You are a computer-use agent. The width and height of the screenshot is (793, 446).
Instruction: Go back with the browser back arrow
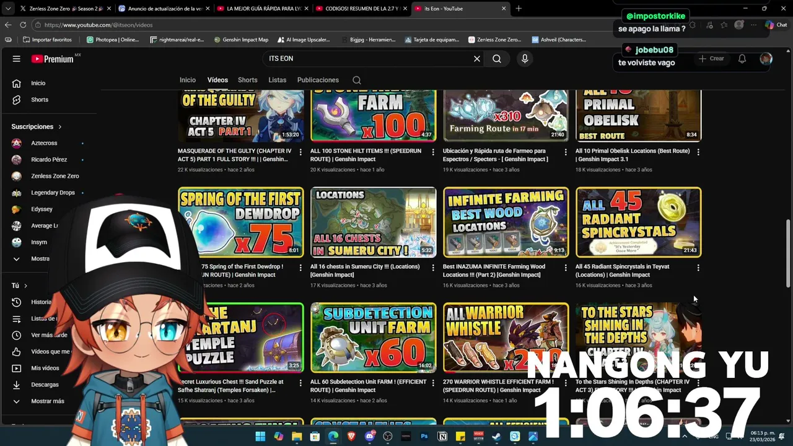point(8,25)
